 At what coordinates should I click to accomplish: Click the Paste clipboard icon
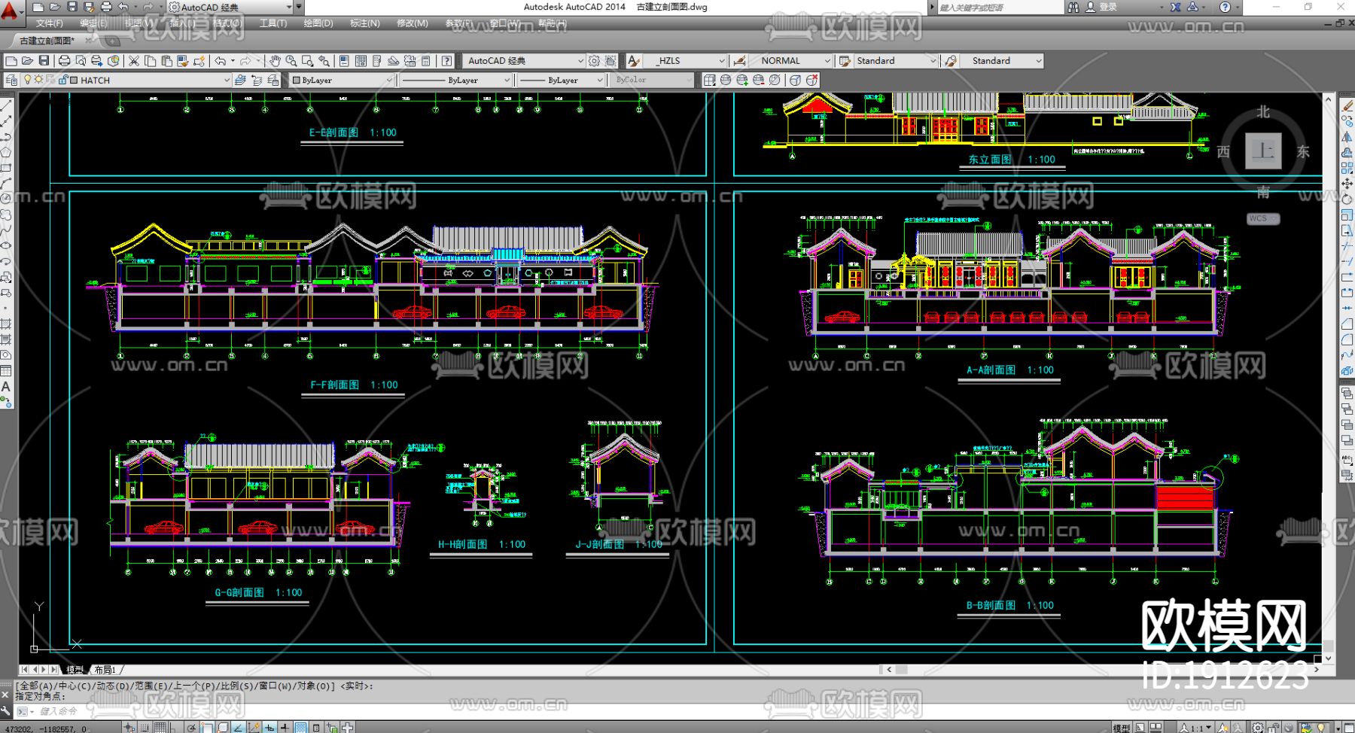coord(166,61)
